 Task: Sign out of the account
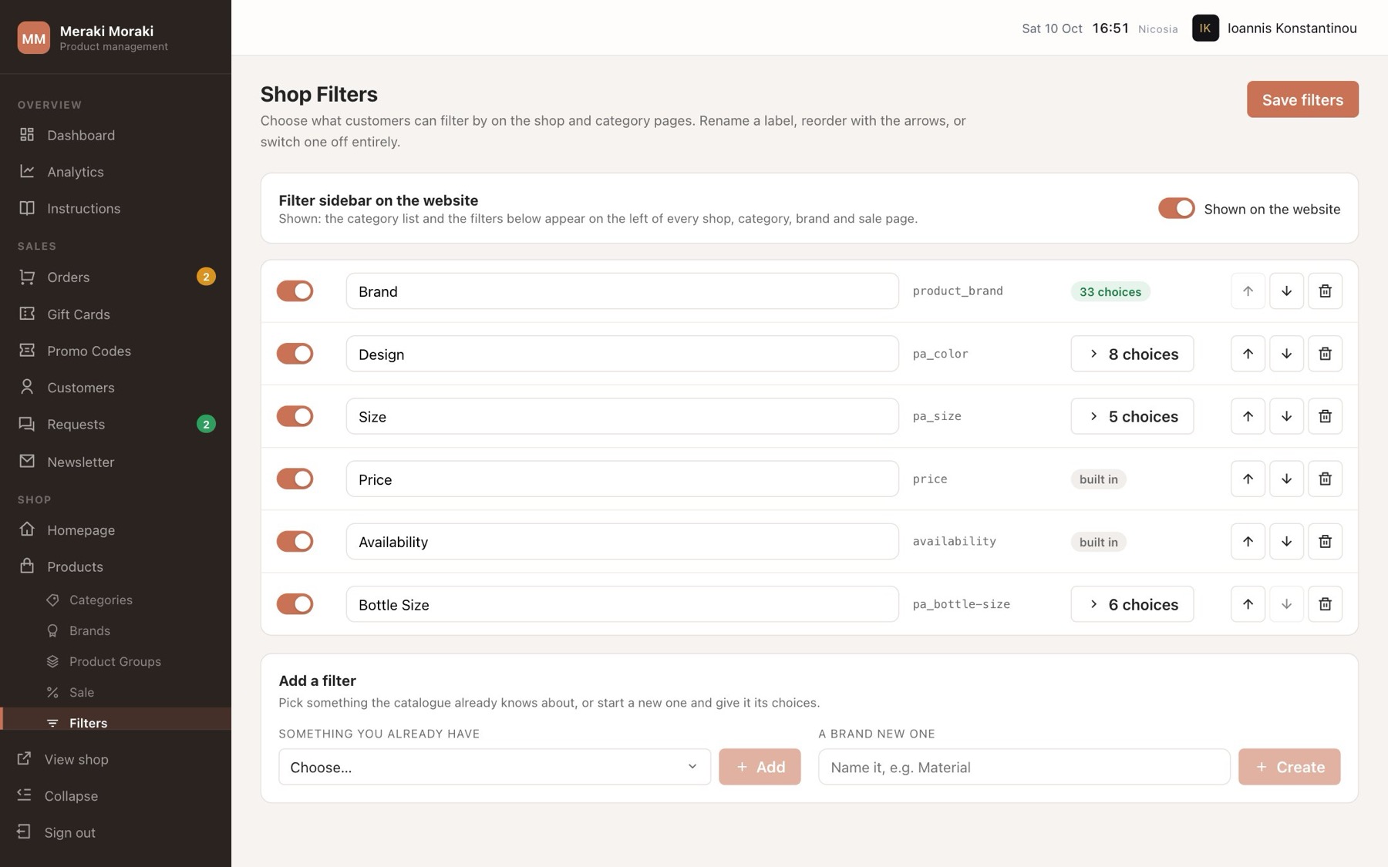(116, 832)
